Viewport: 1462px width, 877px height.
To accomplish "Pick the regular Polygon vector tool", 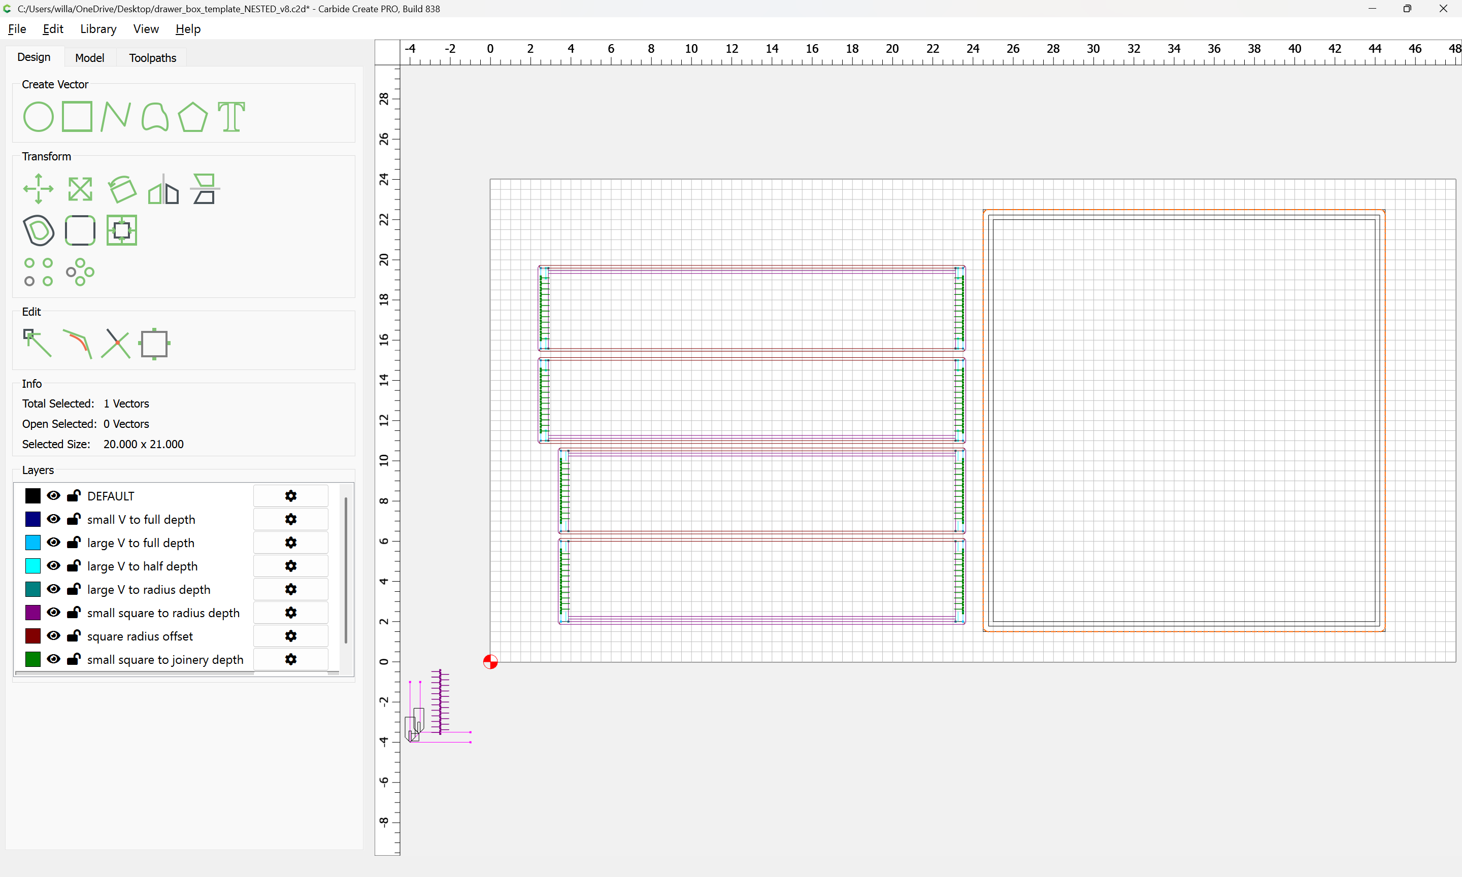I will point(192,116).
